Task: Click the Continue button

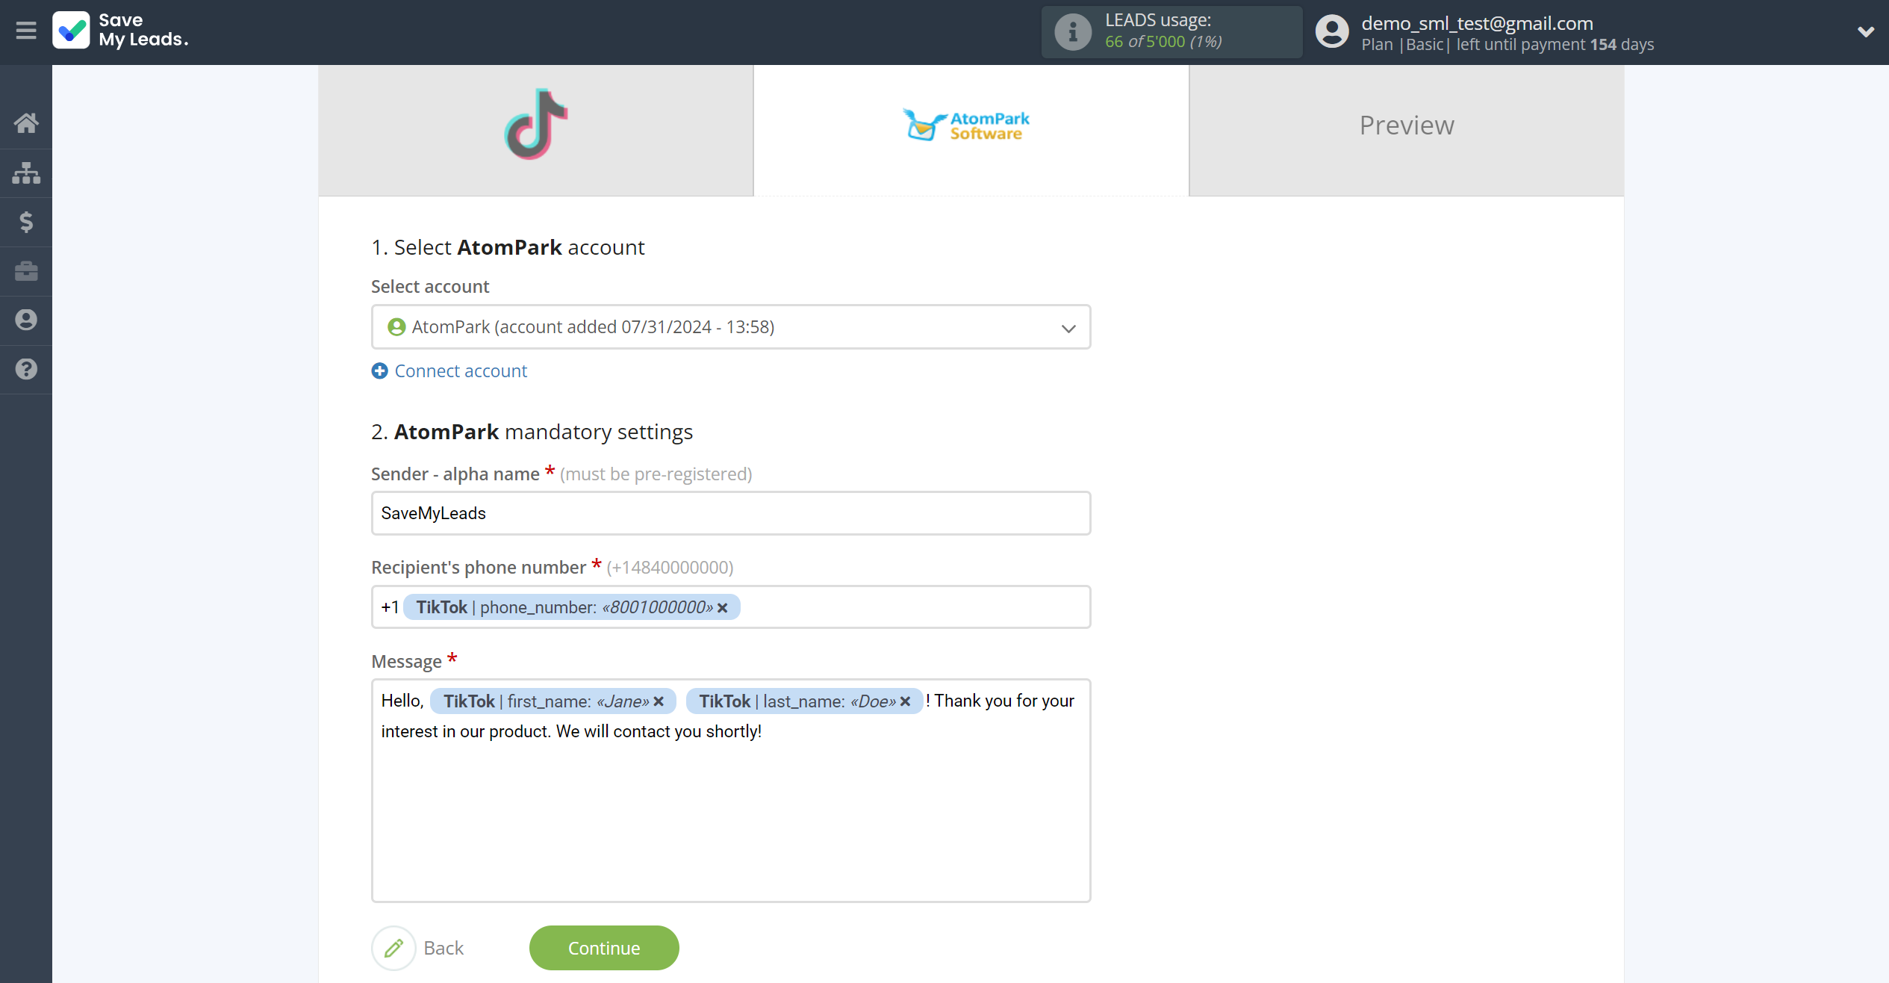Action: pos(605,946)
